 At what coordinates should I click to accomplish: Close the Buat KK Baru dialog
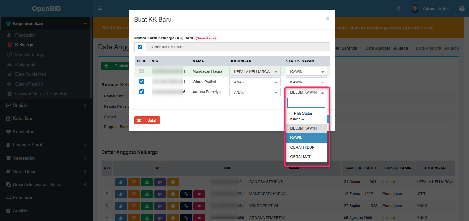pyautogui.click(x=328, y=19)
